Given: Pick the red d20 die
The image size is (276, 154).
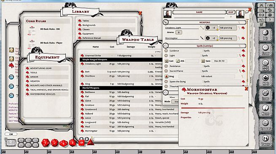Looking at the screenshot, I should [46, 143].
